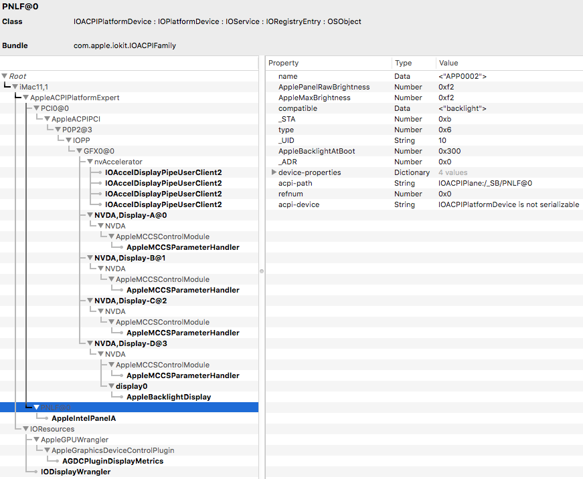Viewport: 583px width, 479px height.
Task: Collapse the display0 node triangle
Action: tap(112, 386)
